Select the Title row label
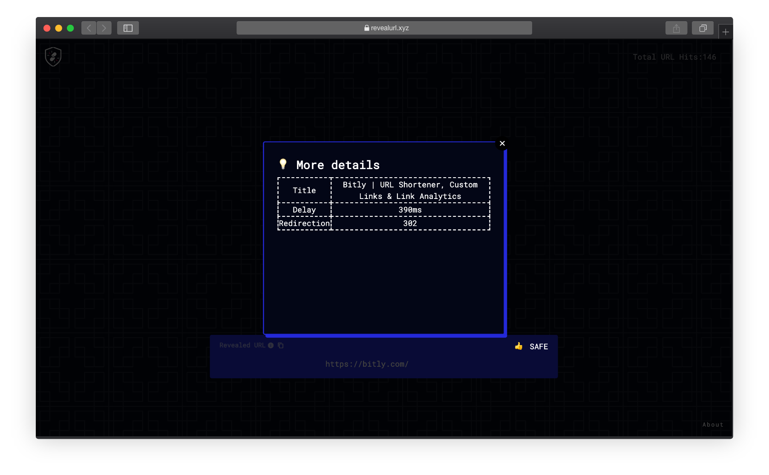 point(304,190)
